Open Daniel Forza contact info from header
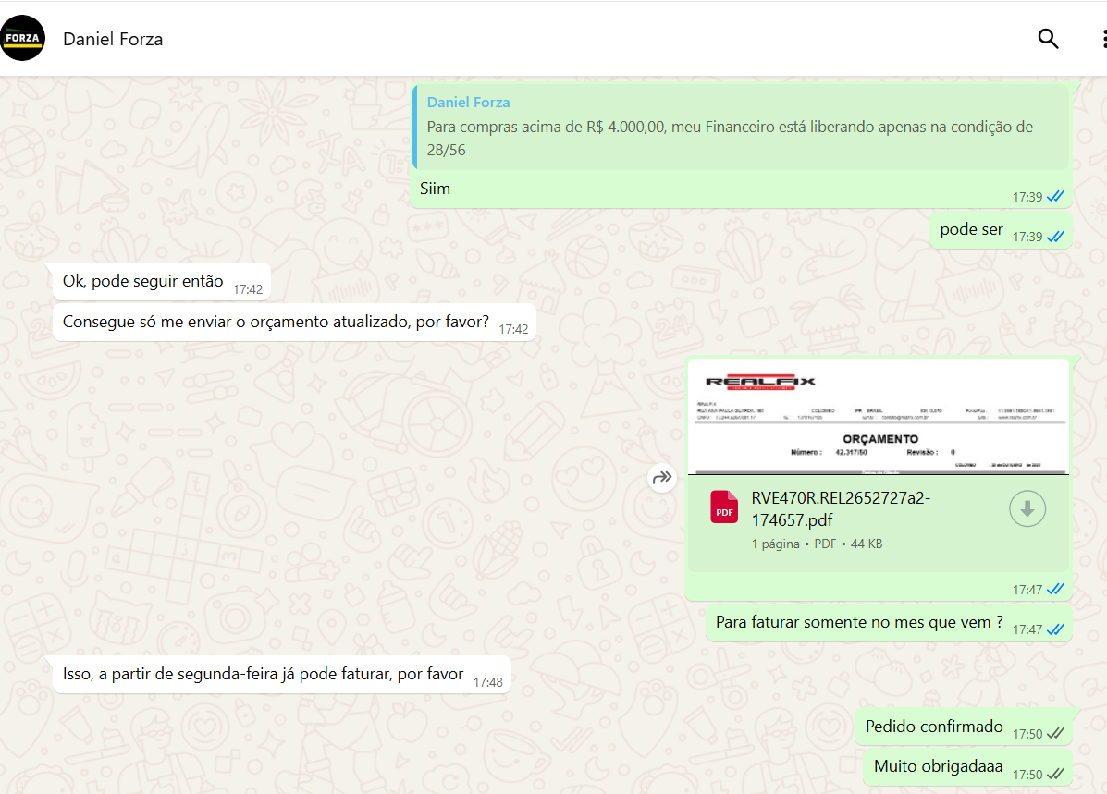This screenshot has height=794, width=1107. [113, 39]
